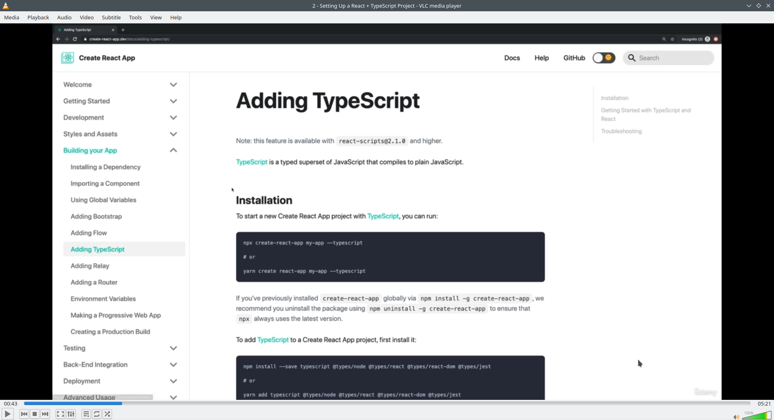This screenshot has height=420, width=774.
Task: Open the Subtitle menu
Action: 111,17
